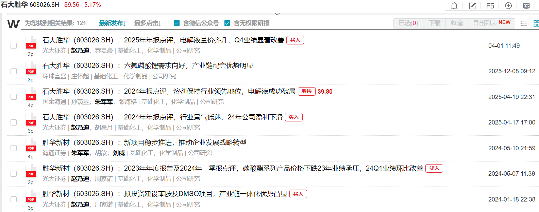Screen dimensions: 539x212
Task: Open PDF icon for 拟投资建设苯胺及DMSO report
Action: point(31,197)
